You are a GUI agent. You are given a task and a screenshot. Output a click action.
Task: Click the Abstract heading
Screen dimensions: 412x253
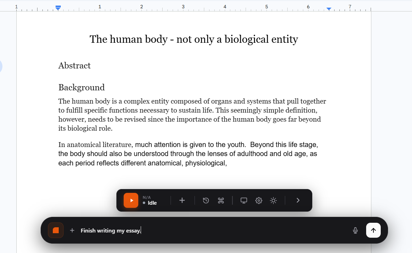pyautogui.click(x=74, y=65)
